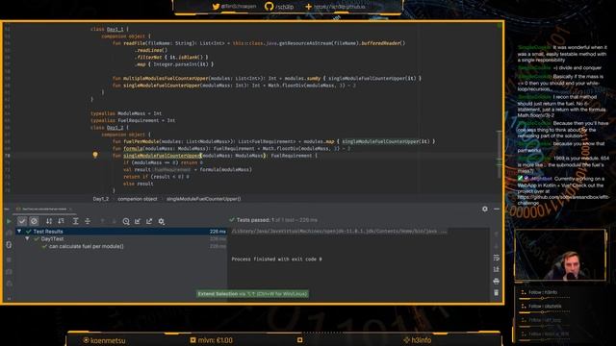Toggle soft-wrap in console output
This screenshot has width=616, height=346.
(x=497, y=258)
